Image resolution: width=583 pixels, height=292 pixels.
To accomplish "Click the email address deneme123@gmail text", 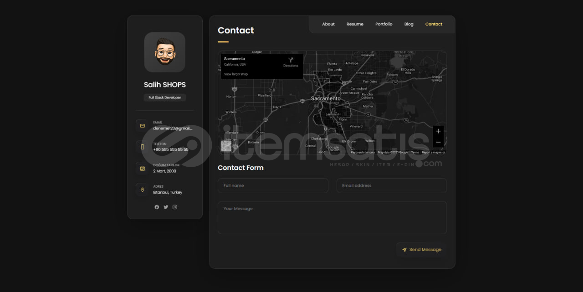I will point(173,128).
